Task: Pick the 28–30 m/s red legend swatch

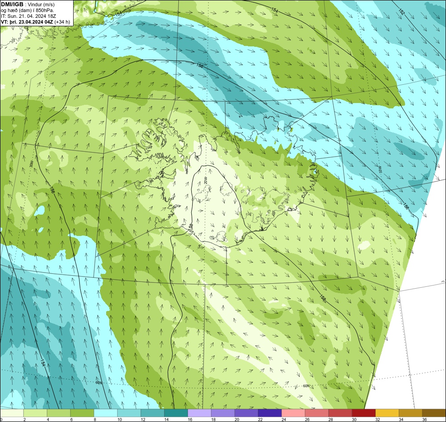Action: [x=340, y=413]
